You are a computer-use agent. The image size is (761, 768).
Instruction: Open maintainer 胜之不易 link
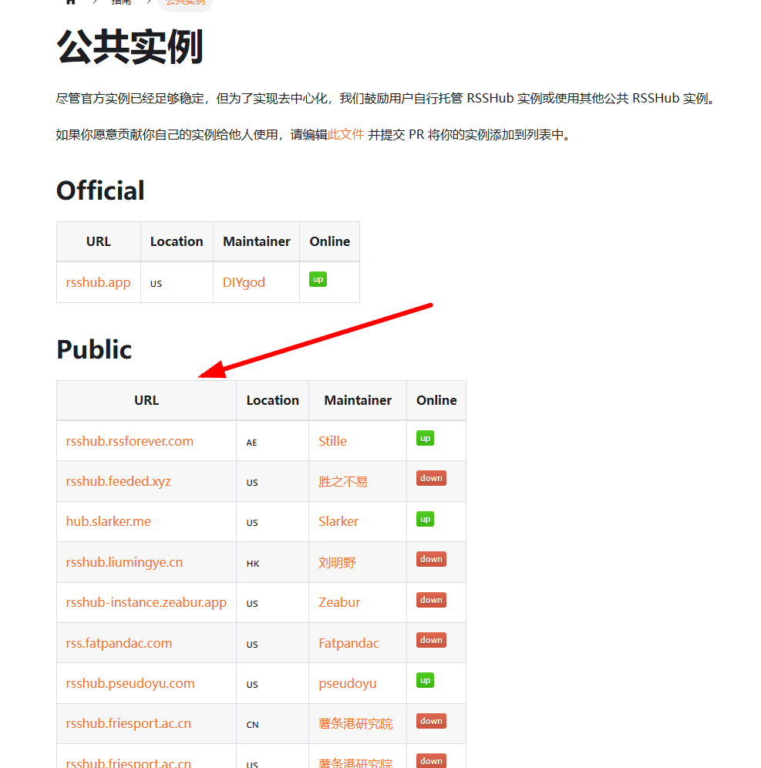point(343,482)
